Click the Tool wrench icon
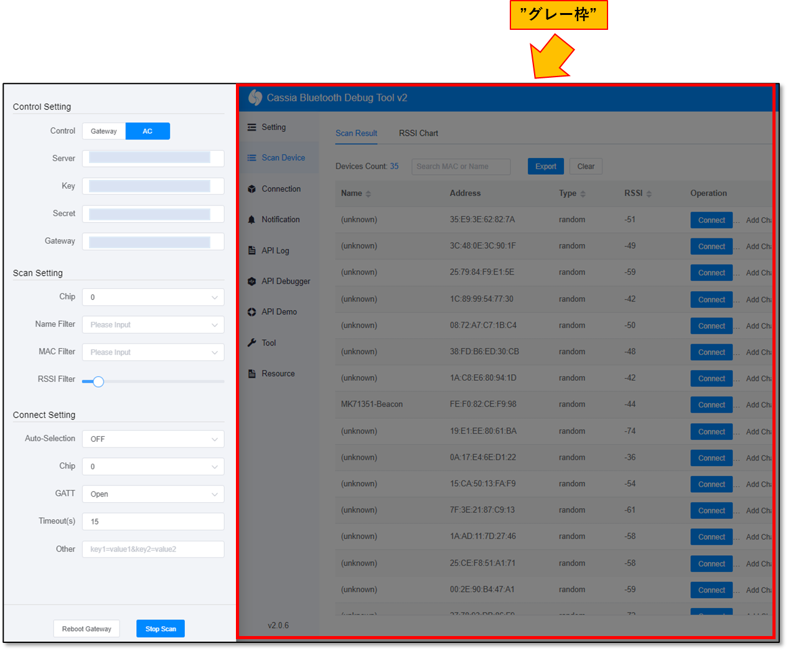The width and height of the screenshot is (788, 651). click(251, 343)
